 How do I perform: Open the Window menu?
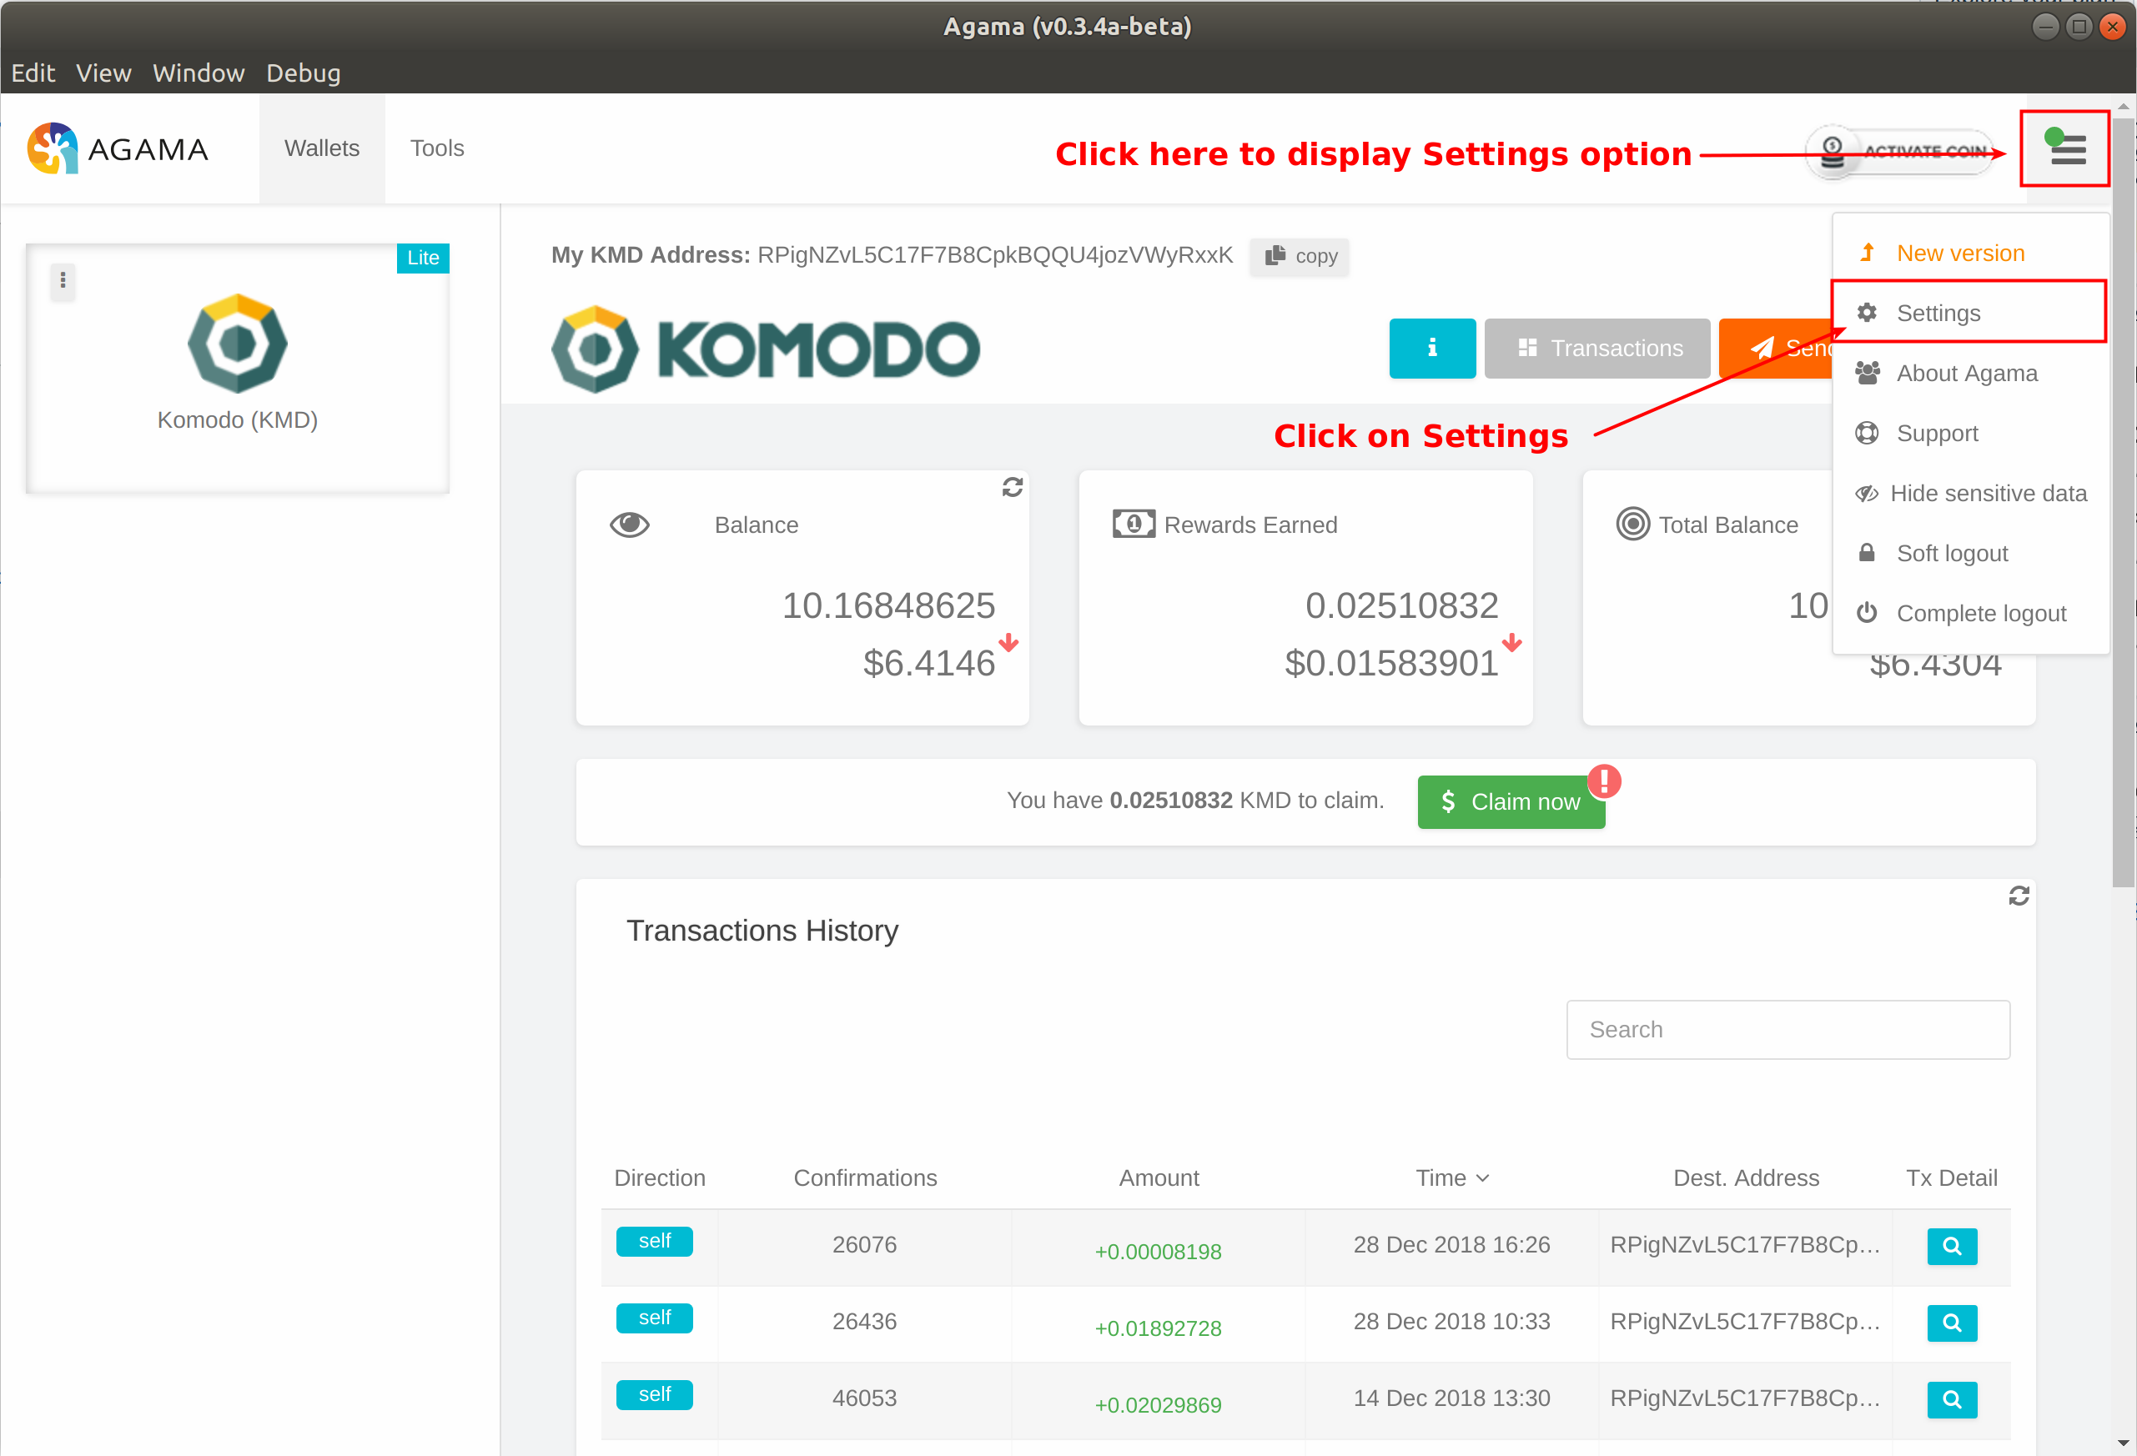pyautogui.click(x=199, y=73)
